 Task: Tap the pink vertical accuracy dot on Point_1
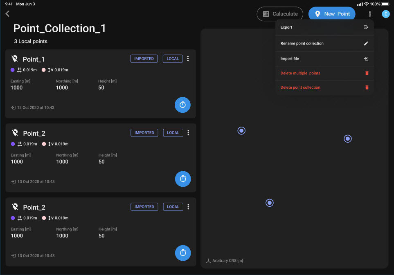point(45,70)
